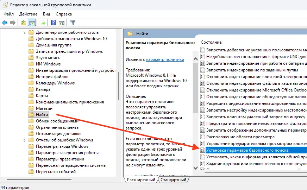The image size is (307, 190).
Task: Click the Back arrow in the toolbar
Action: (5, 23)
